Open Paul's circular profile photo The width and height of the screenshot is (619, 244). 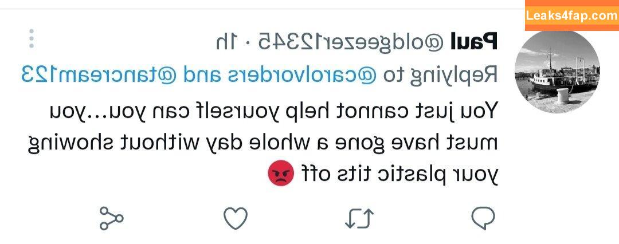pyautogui.click(x=557, y=72)
